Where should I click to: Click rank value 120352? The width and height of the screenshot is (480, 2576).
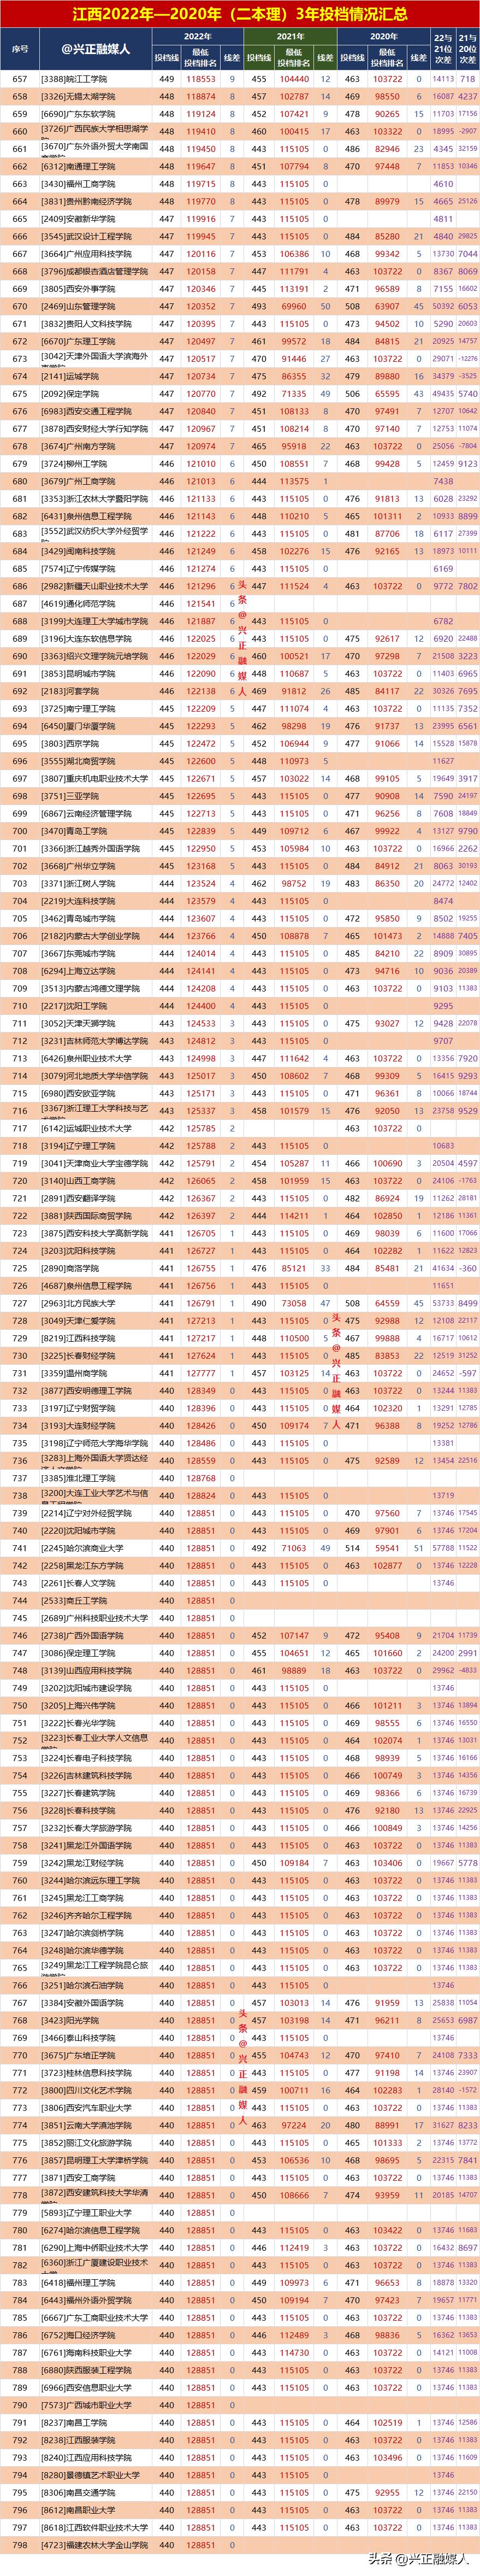(x=201, y=307)
